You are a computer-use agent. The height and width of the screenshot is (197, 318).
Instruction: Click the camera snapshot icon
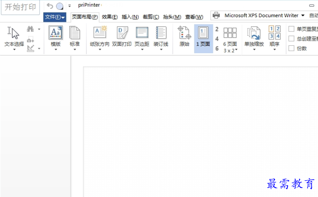30,40
